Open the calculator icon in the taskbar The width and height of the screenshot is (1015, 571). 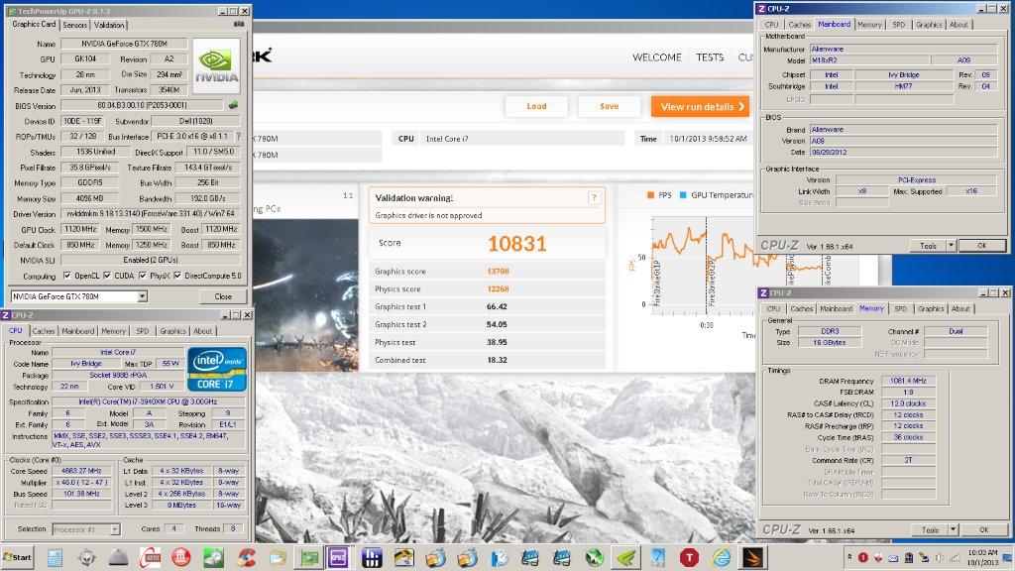[56, 557]
